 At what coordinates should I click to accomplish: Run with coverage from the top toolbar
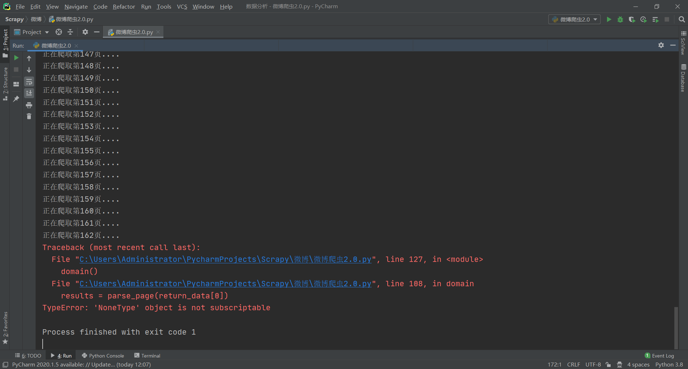632,19
